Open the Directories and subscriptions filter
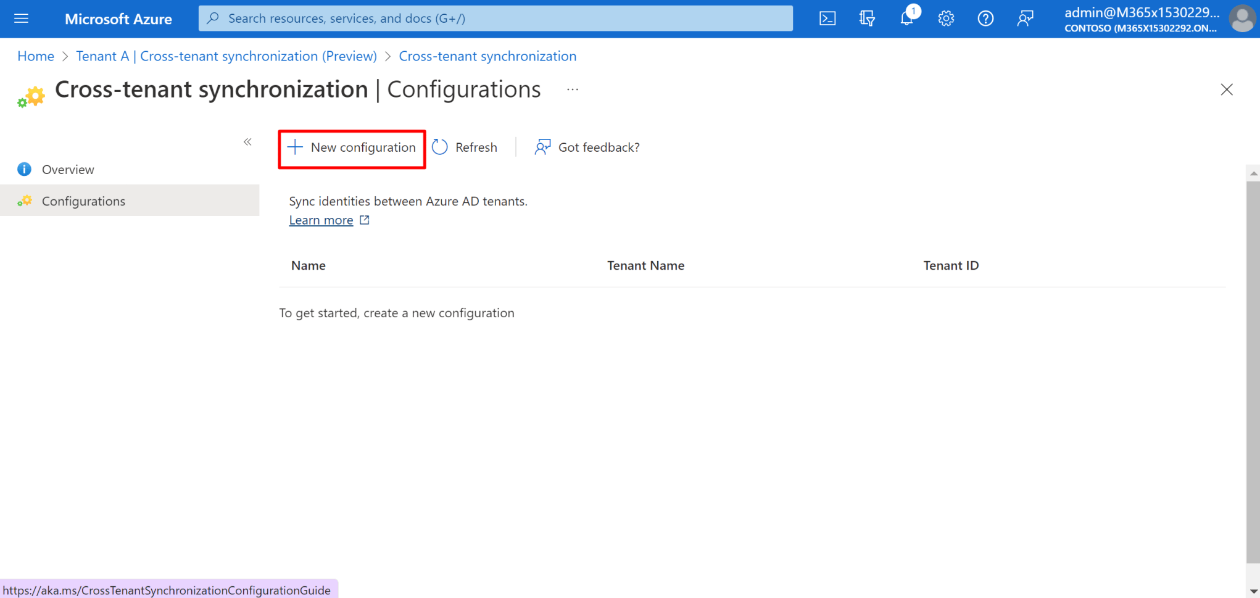The image size is (1260, 598). tap(866, 19)
